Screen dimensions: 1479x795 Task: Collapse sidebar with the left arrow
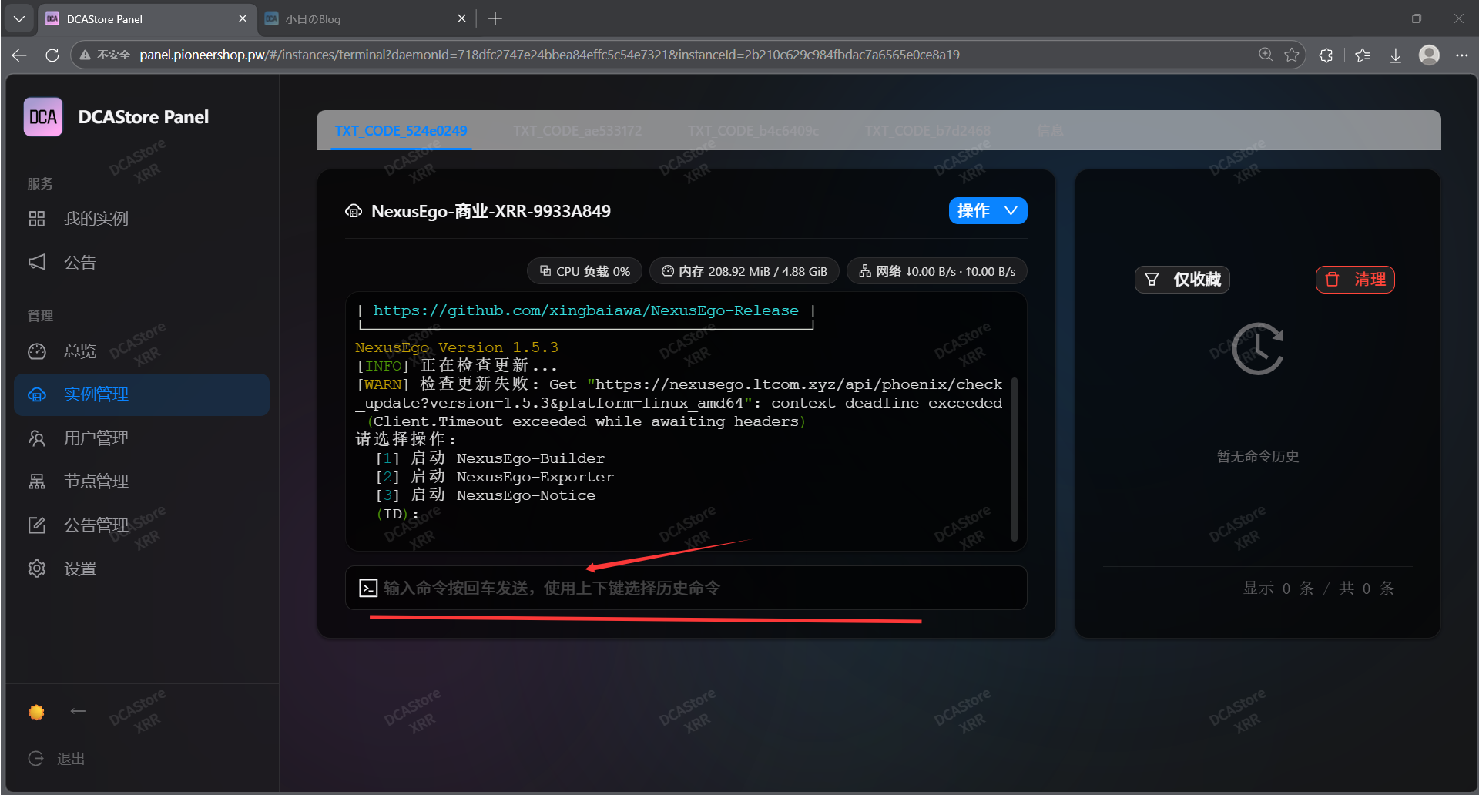coord(78,711)
